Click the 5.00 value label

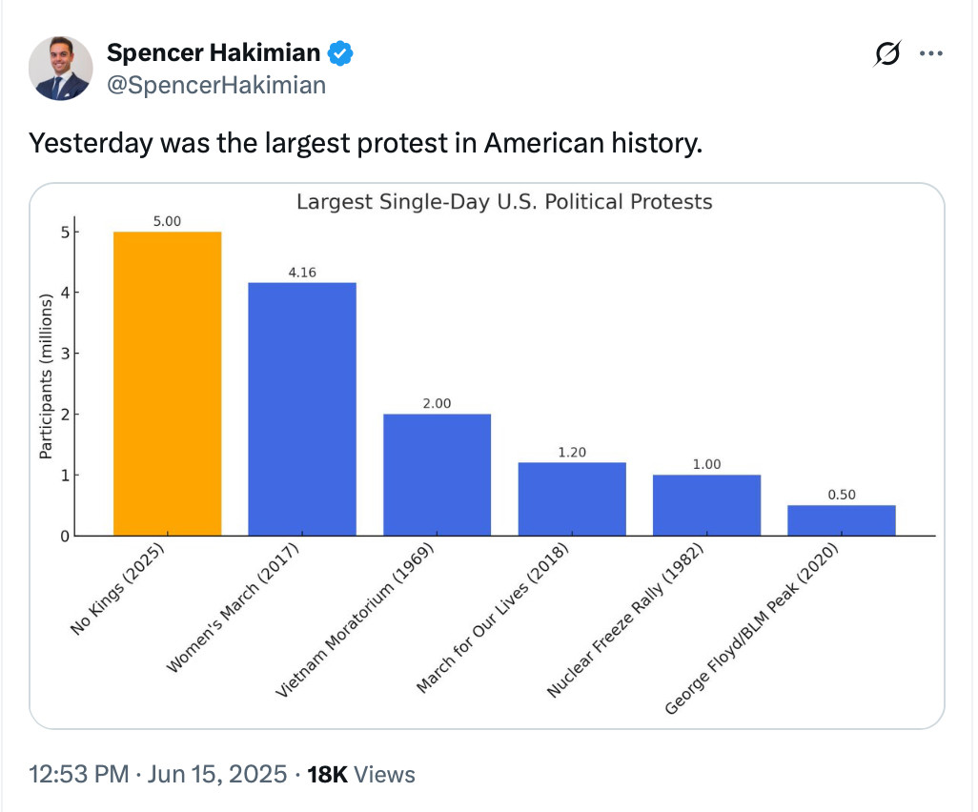point(167,221)
